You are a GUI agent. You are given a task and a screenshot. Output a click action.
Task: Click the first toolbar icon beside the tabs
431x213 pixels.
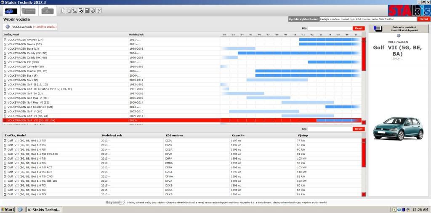(63, 11)
